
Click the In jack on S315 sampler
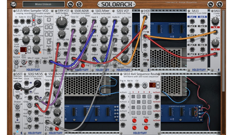point(16,21)
